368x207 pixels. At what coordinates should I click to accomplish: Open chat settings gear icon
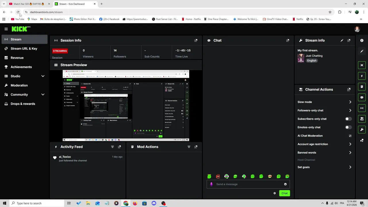275,193
